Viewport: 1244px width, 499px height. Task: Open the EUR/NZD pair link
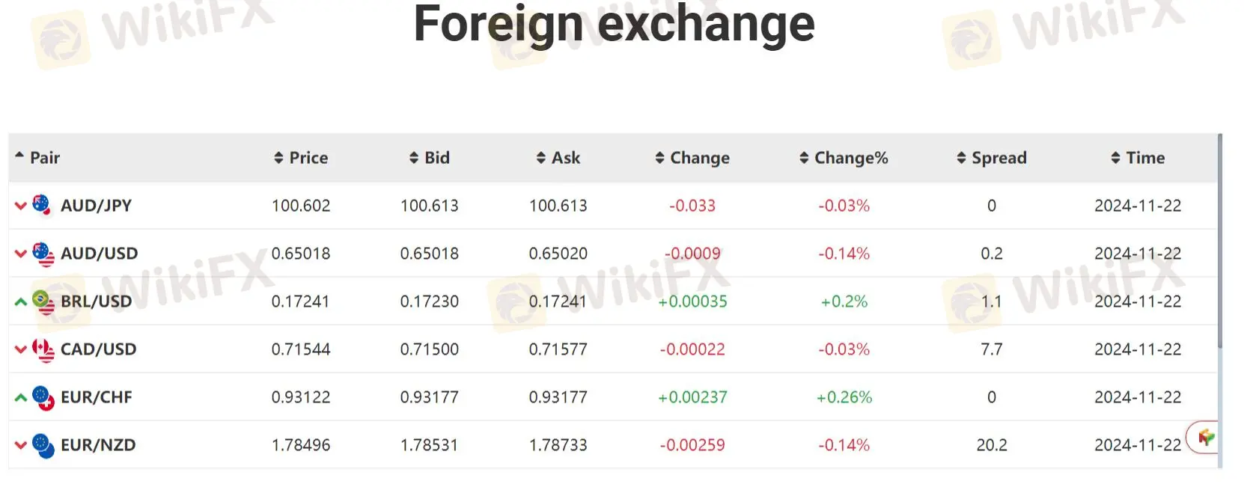pyautogui.click(x=98, y=445)
